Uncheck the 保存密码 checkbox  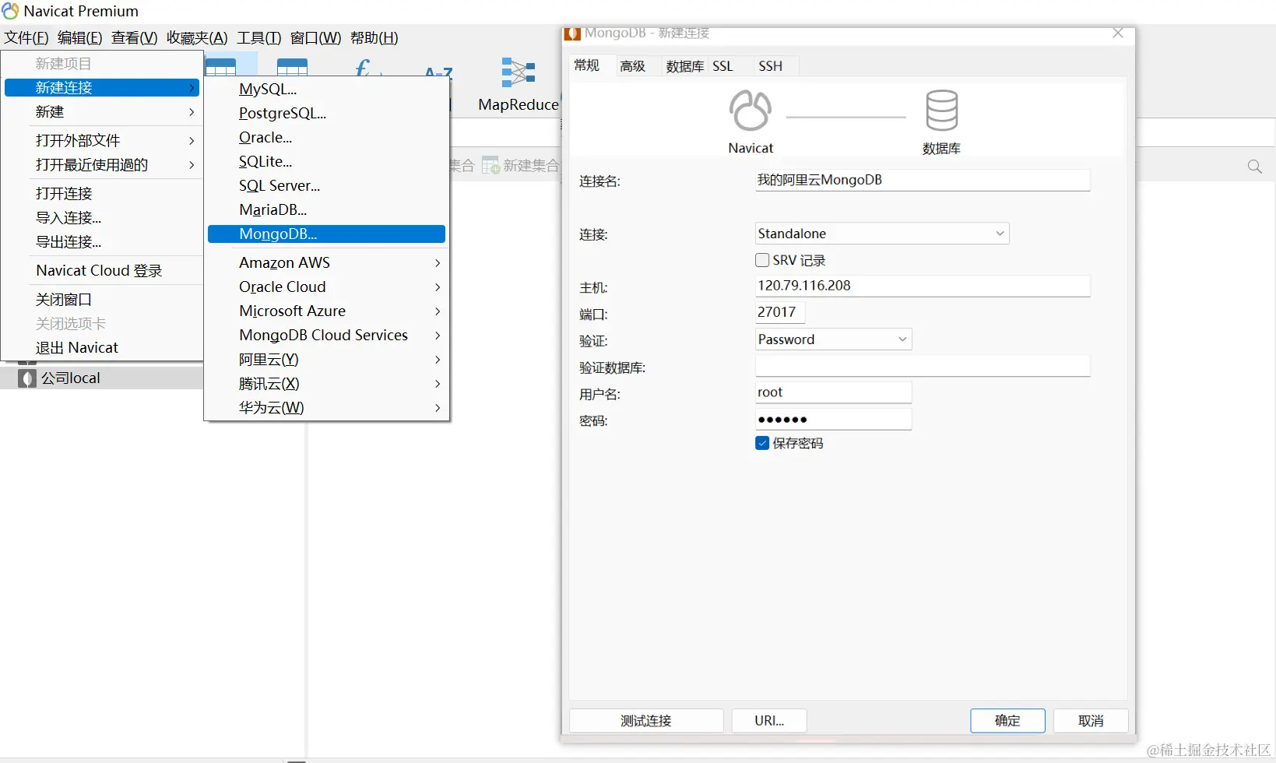point(762,443)
